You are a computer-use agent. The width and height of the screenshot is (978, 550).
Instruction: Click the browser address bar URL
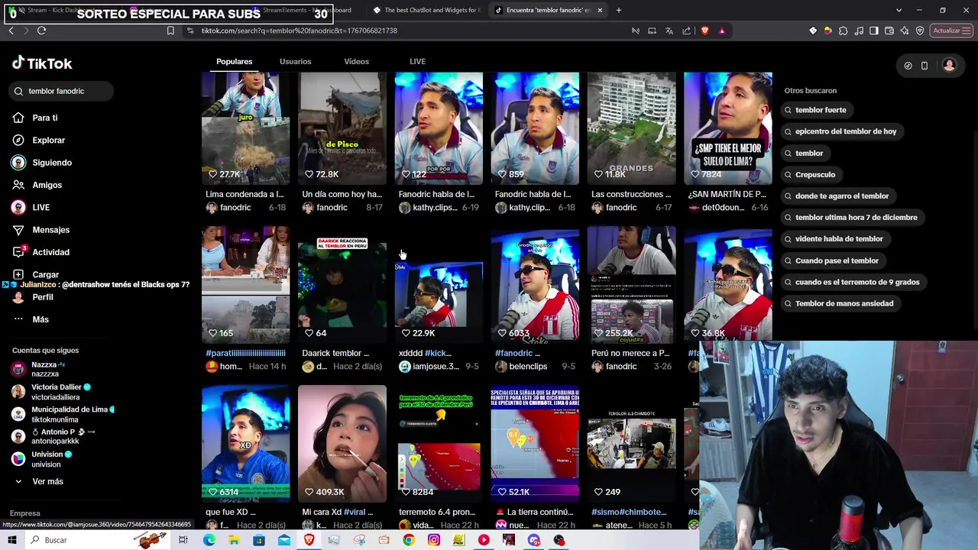click(300, 31)
